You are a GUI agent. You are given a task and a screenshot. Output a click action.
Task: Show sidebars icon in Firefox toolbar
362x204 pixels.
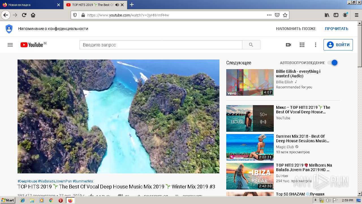tap(336, 15)
